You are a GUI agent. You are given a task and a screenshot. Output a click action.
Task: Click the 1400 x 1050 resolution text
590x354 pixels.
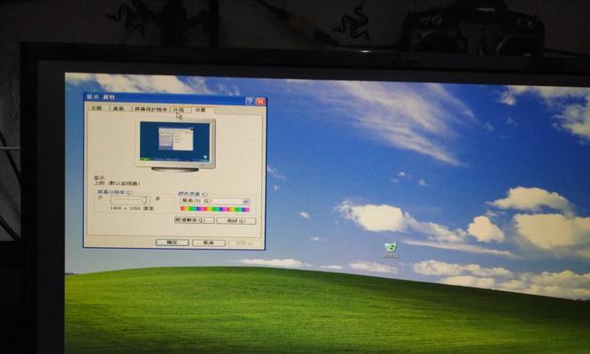133,208
